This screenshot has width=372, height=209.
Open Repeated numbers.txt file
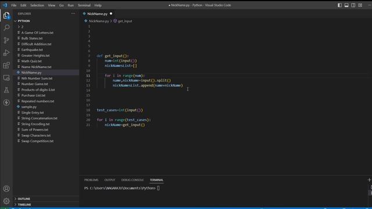coord(37,101)
